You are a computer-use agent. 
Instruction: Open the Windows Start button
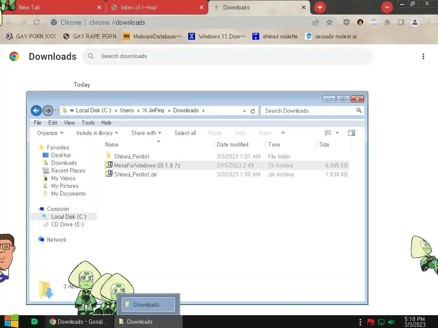pos(12,321)
